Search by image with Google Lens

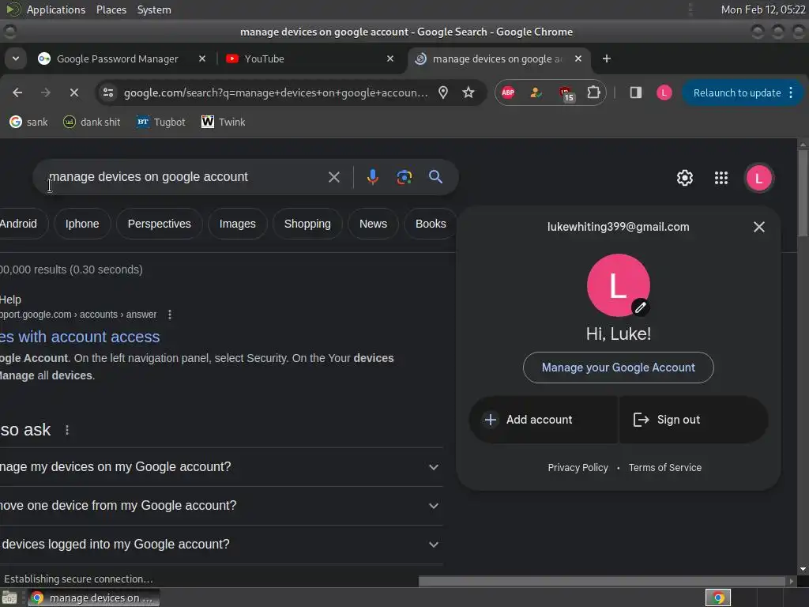point(404,177)
